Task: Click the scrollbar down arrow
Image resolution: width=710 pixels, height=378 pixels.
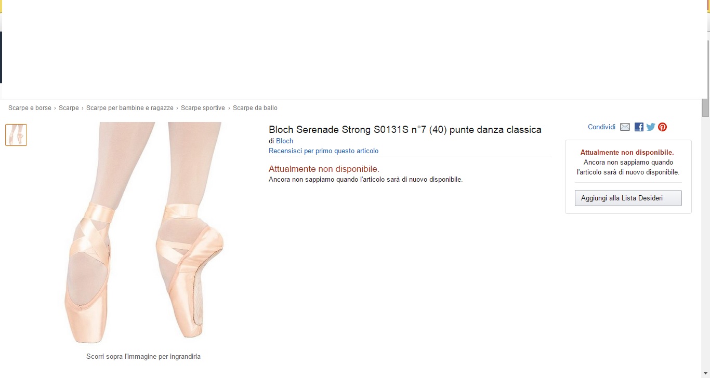Action: pyautogui.click(x=705, y=373)
